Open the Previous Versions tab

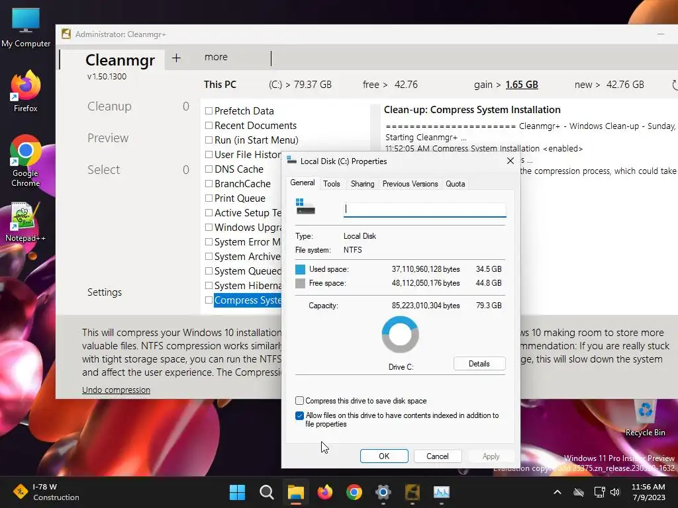[410, 184]
